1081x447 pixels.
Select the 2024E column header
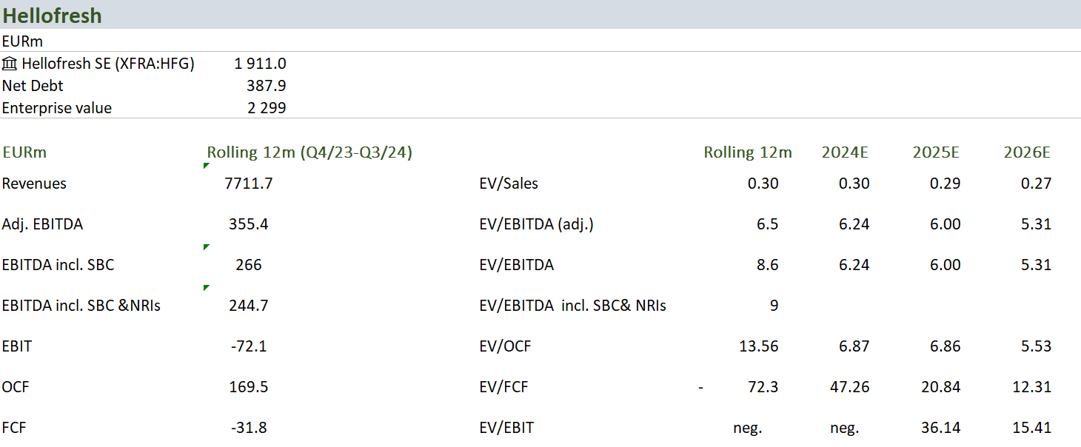tap(845, 152)
